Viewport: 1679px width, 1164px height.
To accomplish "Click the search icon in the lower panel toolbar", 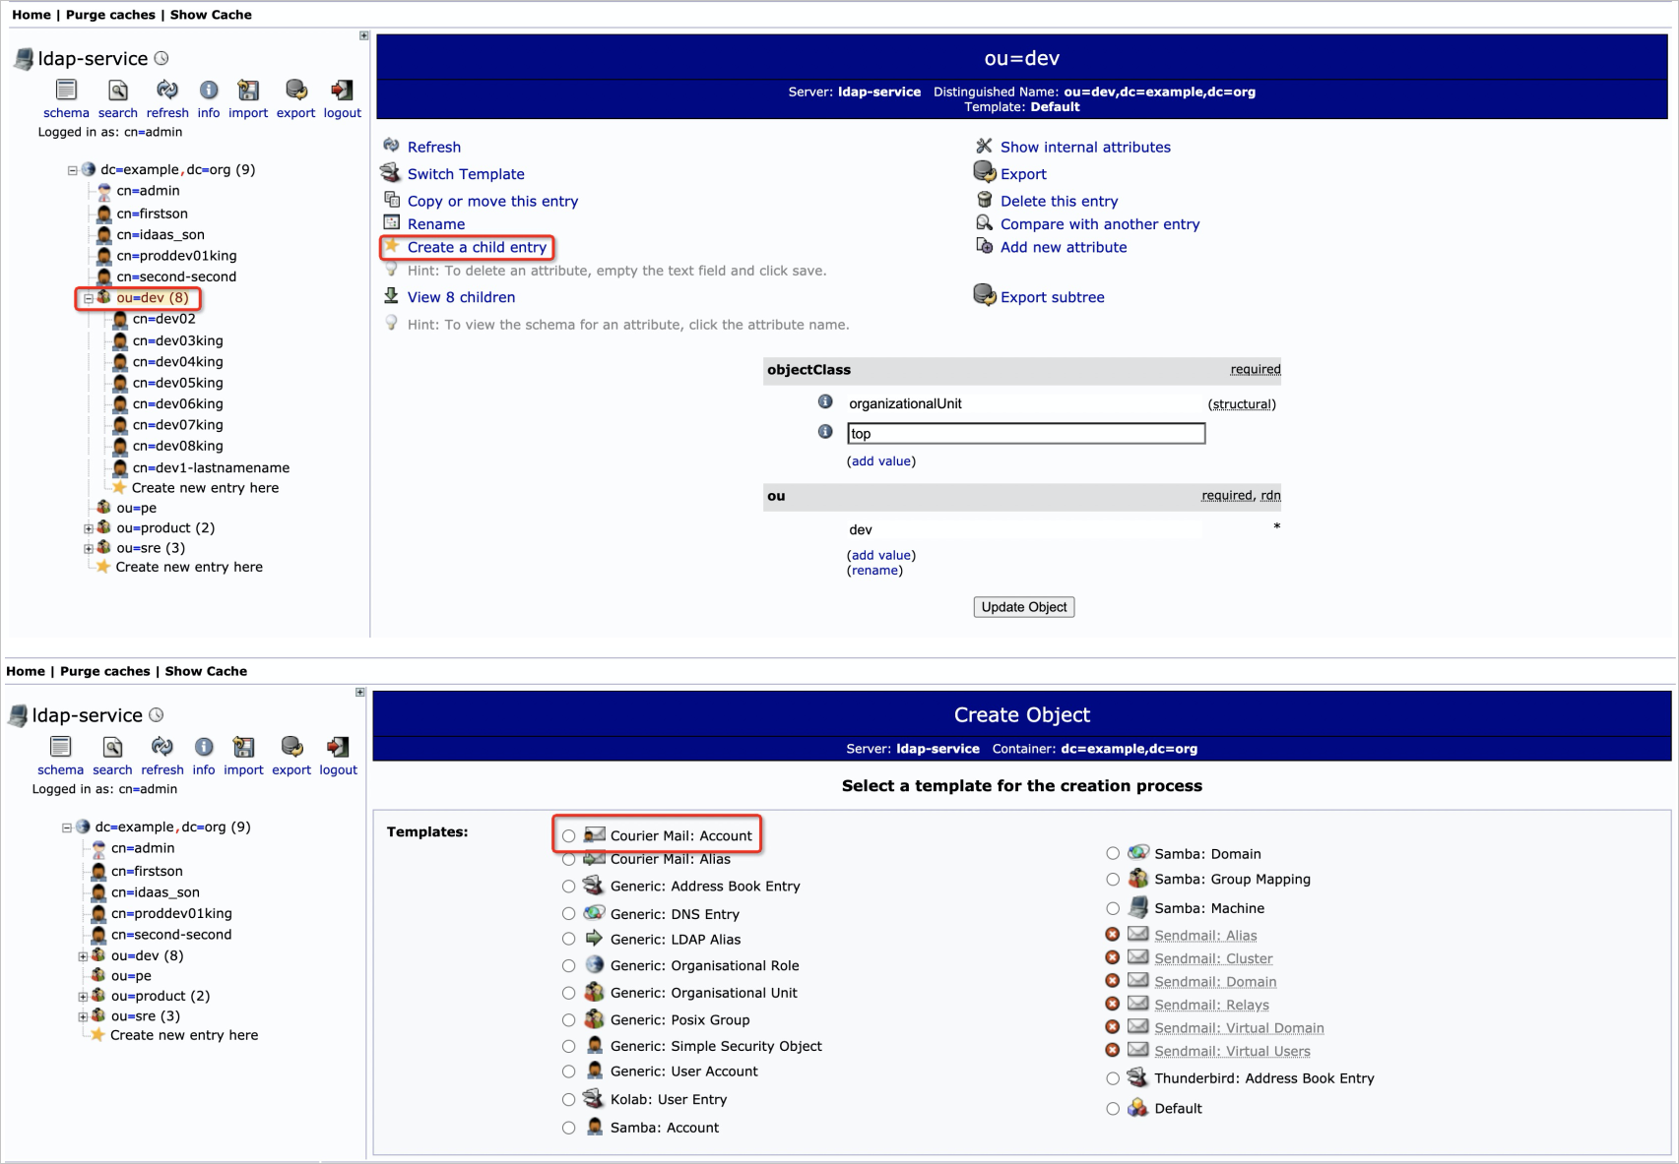I will 112,747.
